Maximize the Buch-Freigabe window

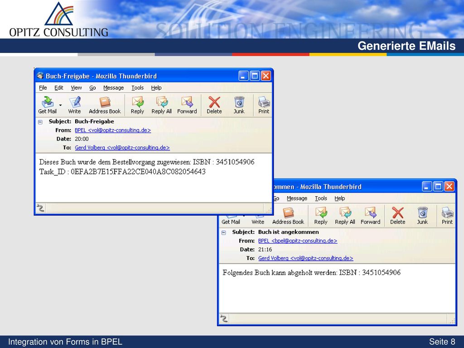(x=255, y=76)
